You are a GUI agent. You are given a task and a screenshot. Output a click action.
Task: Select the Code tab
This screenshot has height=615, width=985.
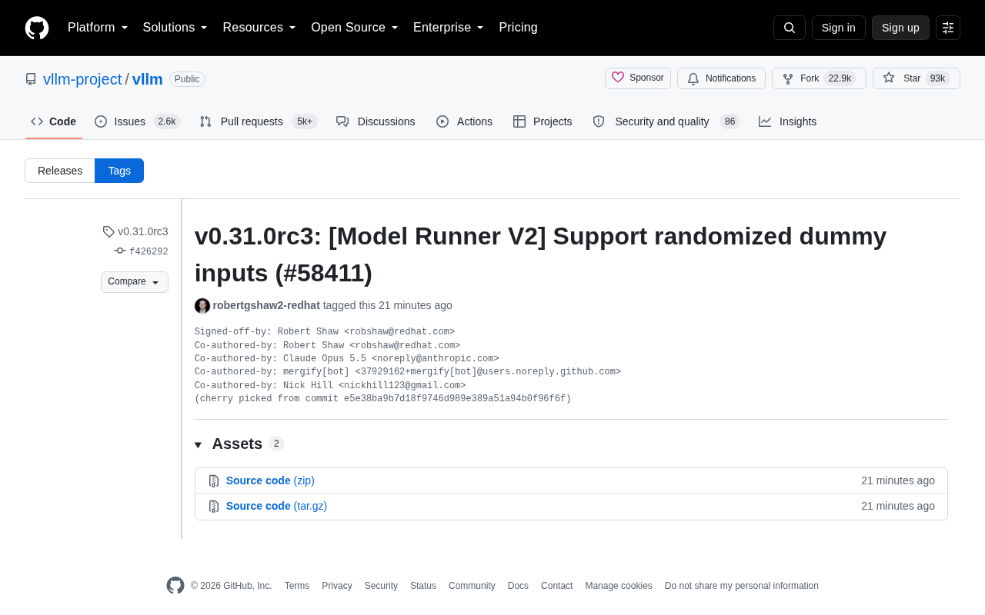(x=54, y=121)
